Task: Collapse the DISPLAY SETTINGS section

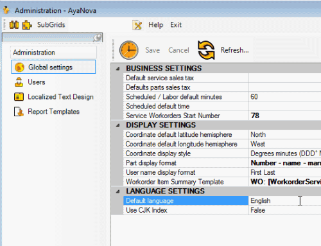Action: pyautogui.click(x=118, y=125)
